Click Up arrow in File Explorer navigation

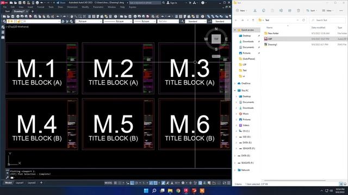pyautogui.click(x=253, y=20)
